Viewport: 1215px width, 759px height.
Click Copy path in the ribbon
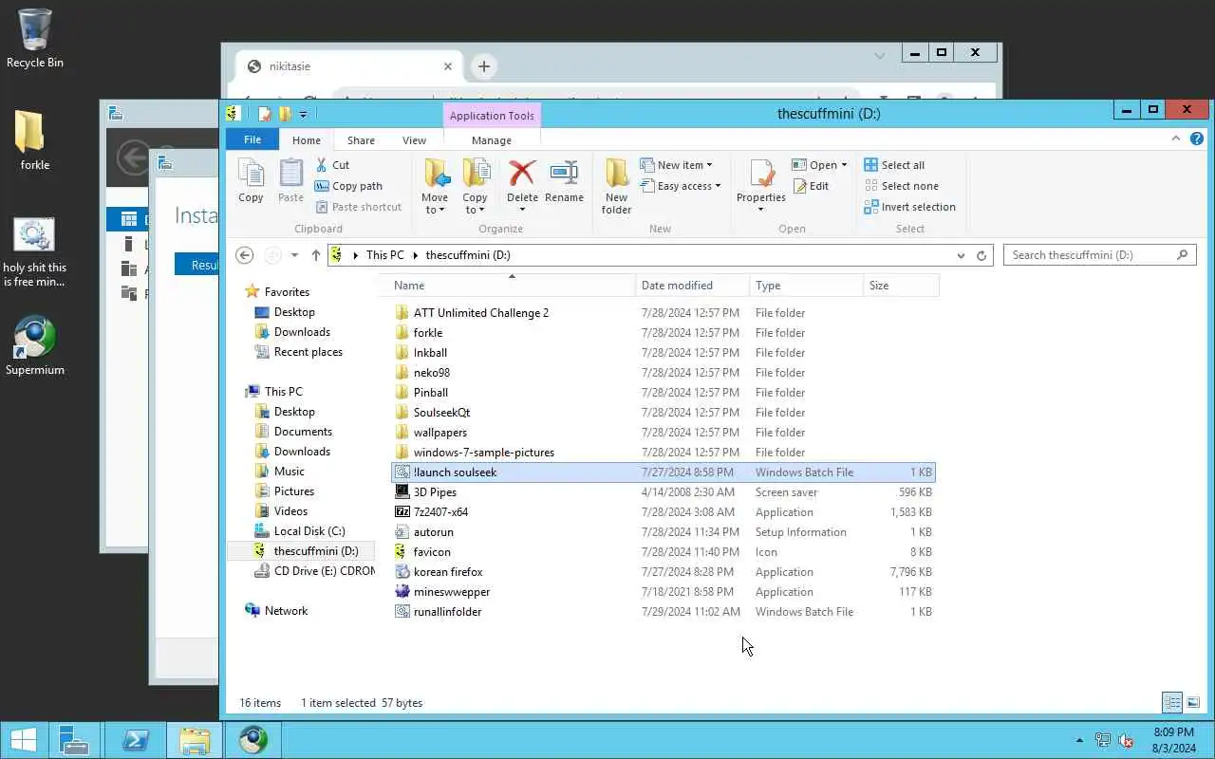(348, 186)
